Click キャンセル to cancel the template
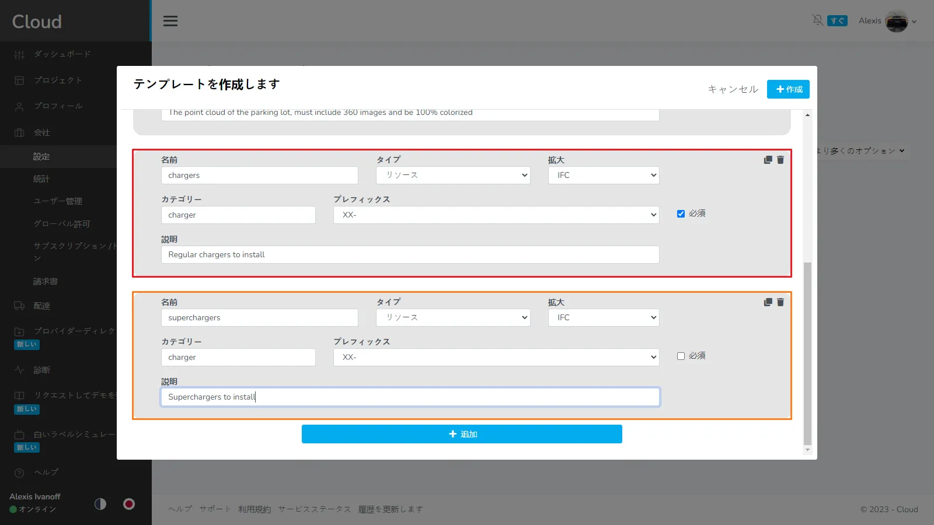 point(733,89)
